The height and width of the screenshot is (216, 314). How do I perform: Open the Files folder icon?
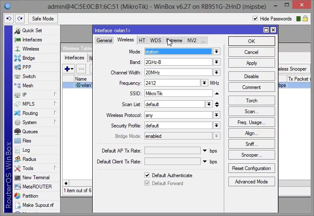(18, 141)
